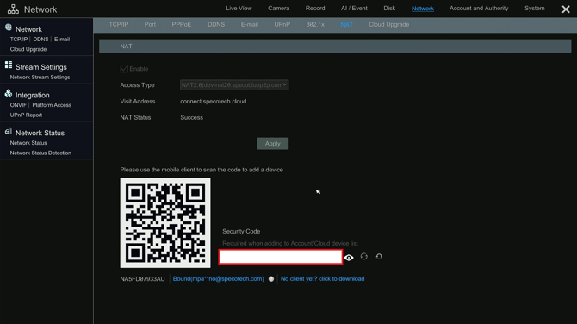Switch to the 802.1x tab
This screenshot has height=324, width=577.
[315, 24]
